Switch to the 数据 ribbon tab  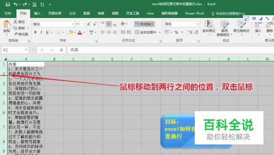point(86,13)
